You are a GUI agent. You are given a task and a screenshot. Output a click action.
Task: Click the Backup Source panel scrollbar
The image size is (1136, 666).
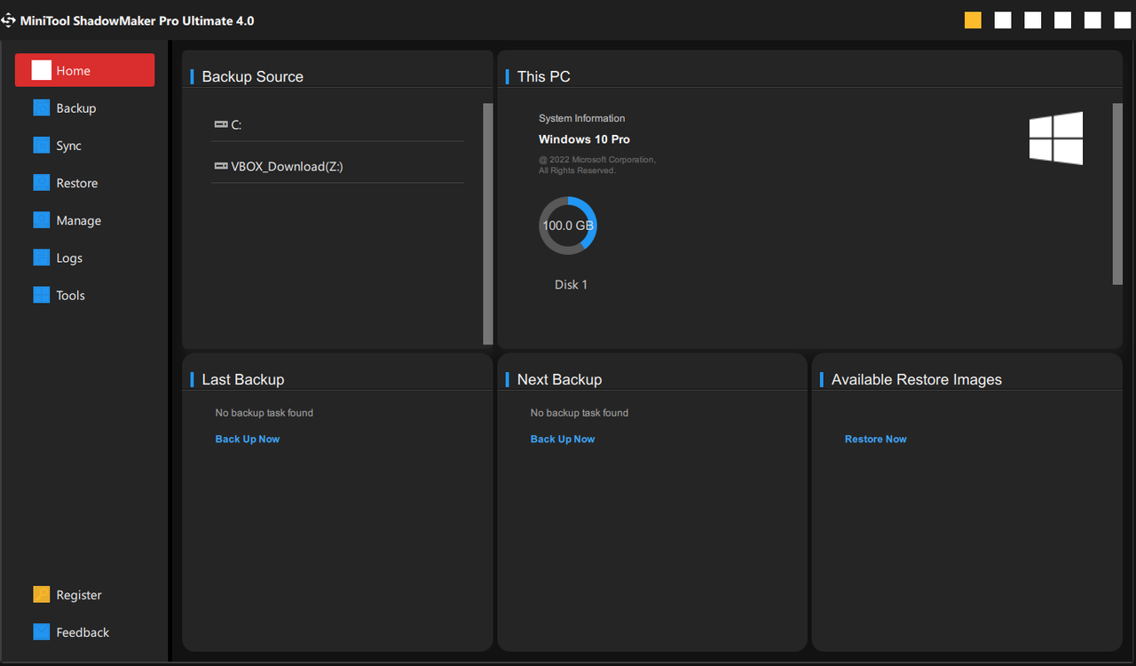coord(488,224)
